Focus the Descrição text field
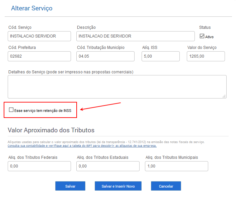The height and width of the screenshot is (197, 237). coord(136,36)
